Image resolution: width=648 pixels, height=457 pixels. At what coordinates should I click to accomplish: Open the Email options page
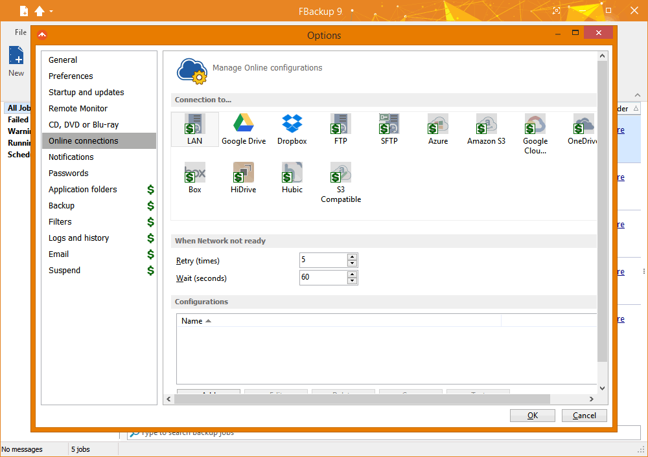coord(99,254)
